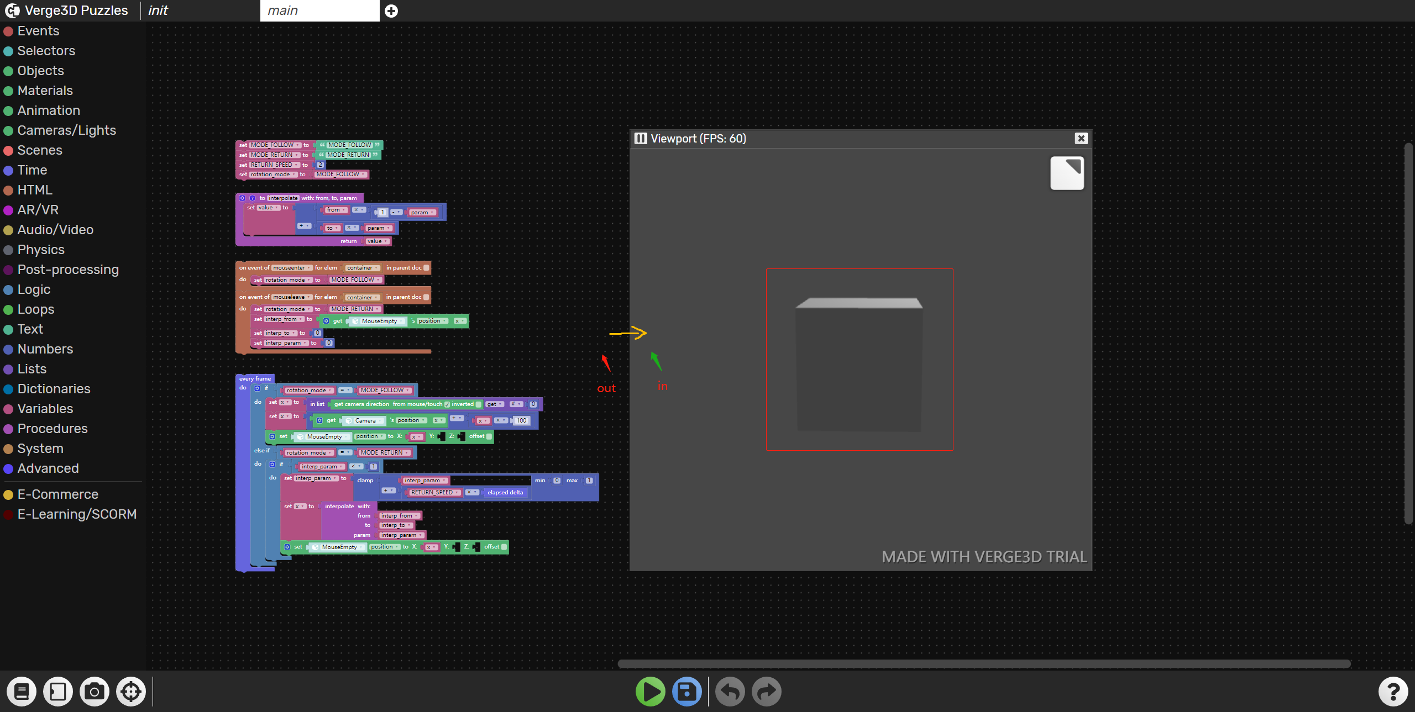
Task: Click fullscreen arrow icon in Viewport
Action: (x=1067, y=173)
